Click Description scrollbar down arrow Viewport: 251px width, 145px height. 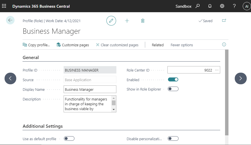(114, 110)
